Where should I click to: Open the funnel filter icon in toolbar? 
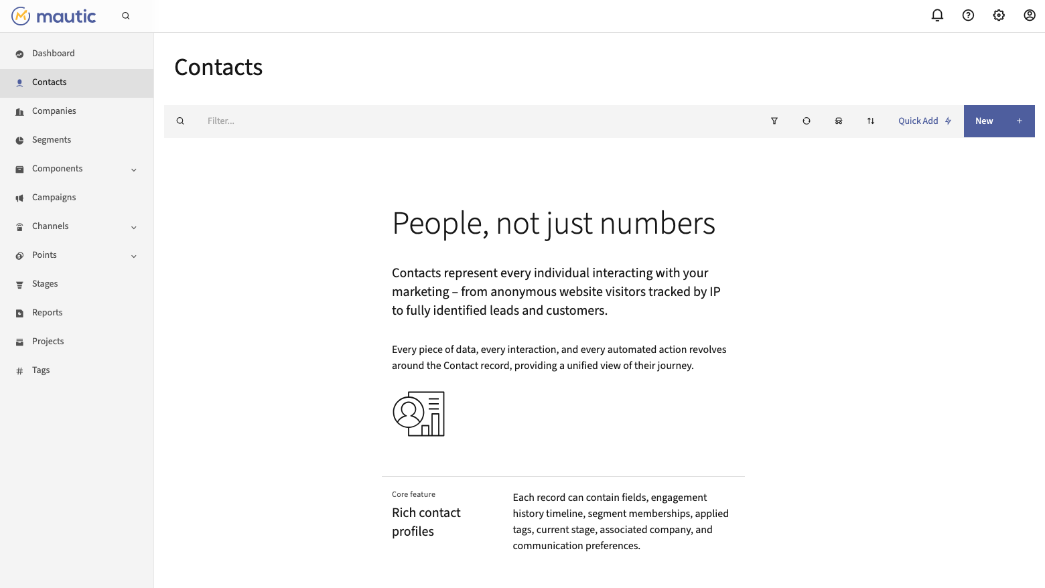(x=774, y=121)
